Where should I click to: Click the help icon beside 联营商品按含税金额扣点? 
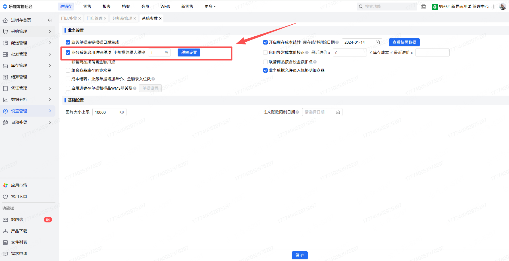pos(315,62)
